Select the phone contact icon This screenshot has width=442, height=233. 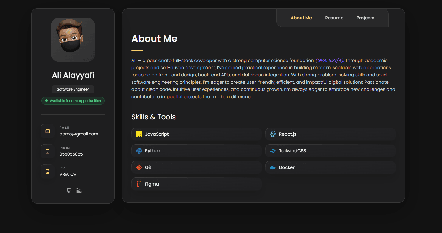(48, 151)
